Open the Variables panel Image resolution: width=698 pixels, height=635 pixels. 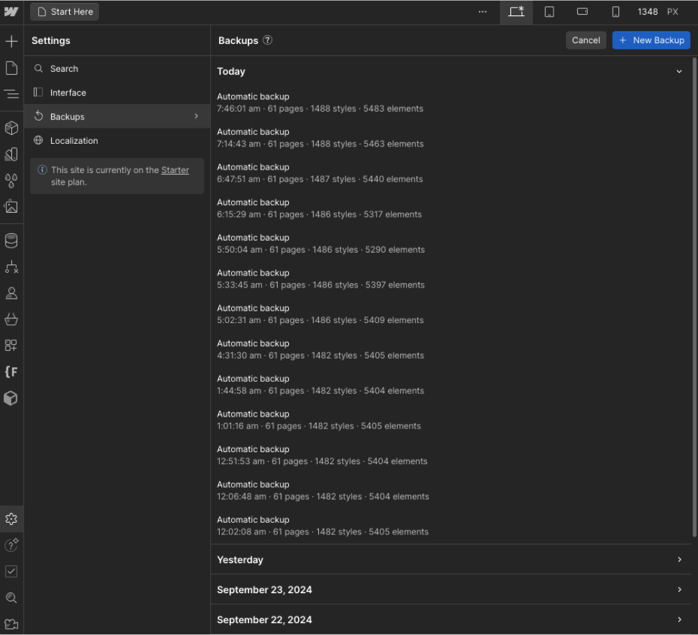[x=11, y=181]
